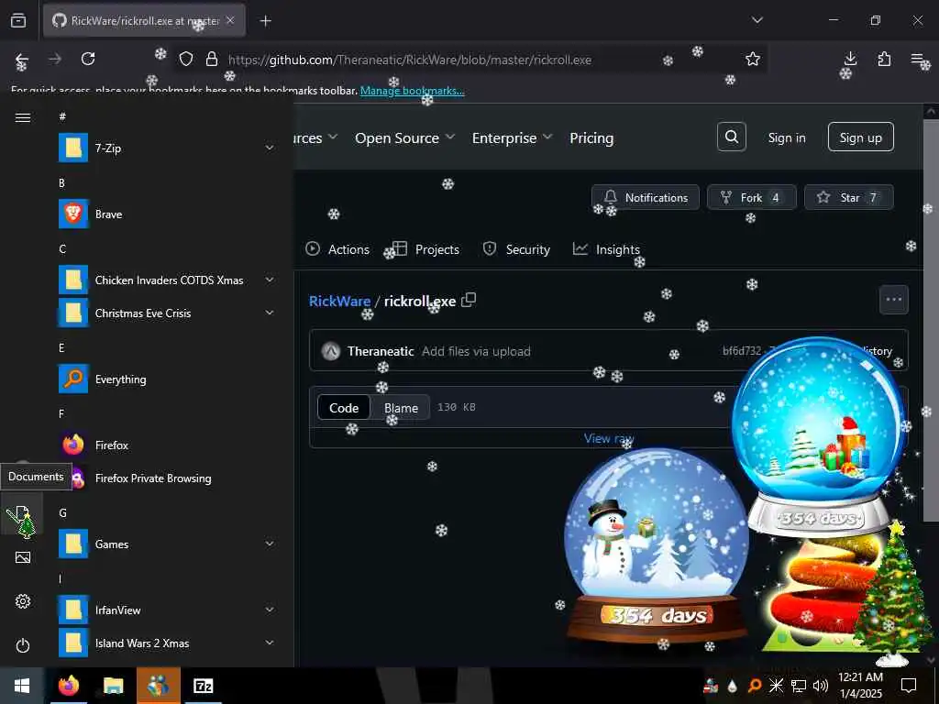
Task: Expand the IrfanView folder chevron
Action: pos(270,610)
